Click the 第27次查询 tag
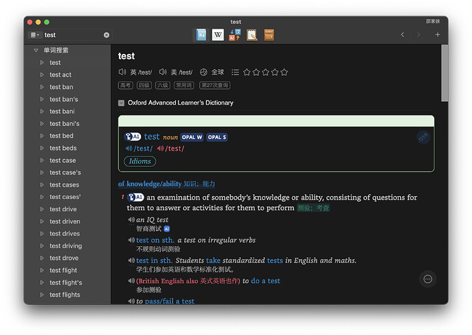This screenshot has width=472, height=335. (215, 85)
